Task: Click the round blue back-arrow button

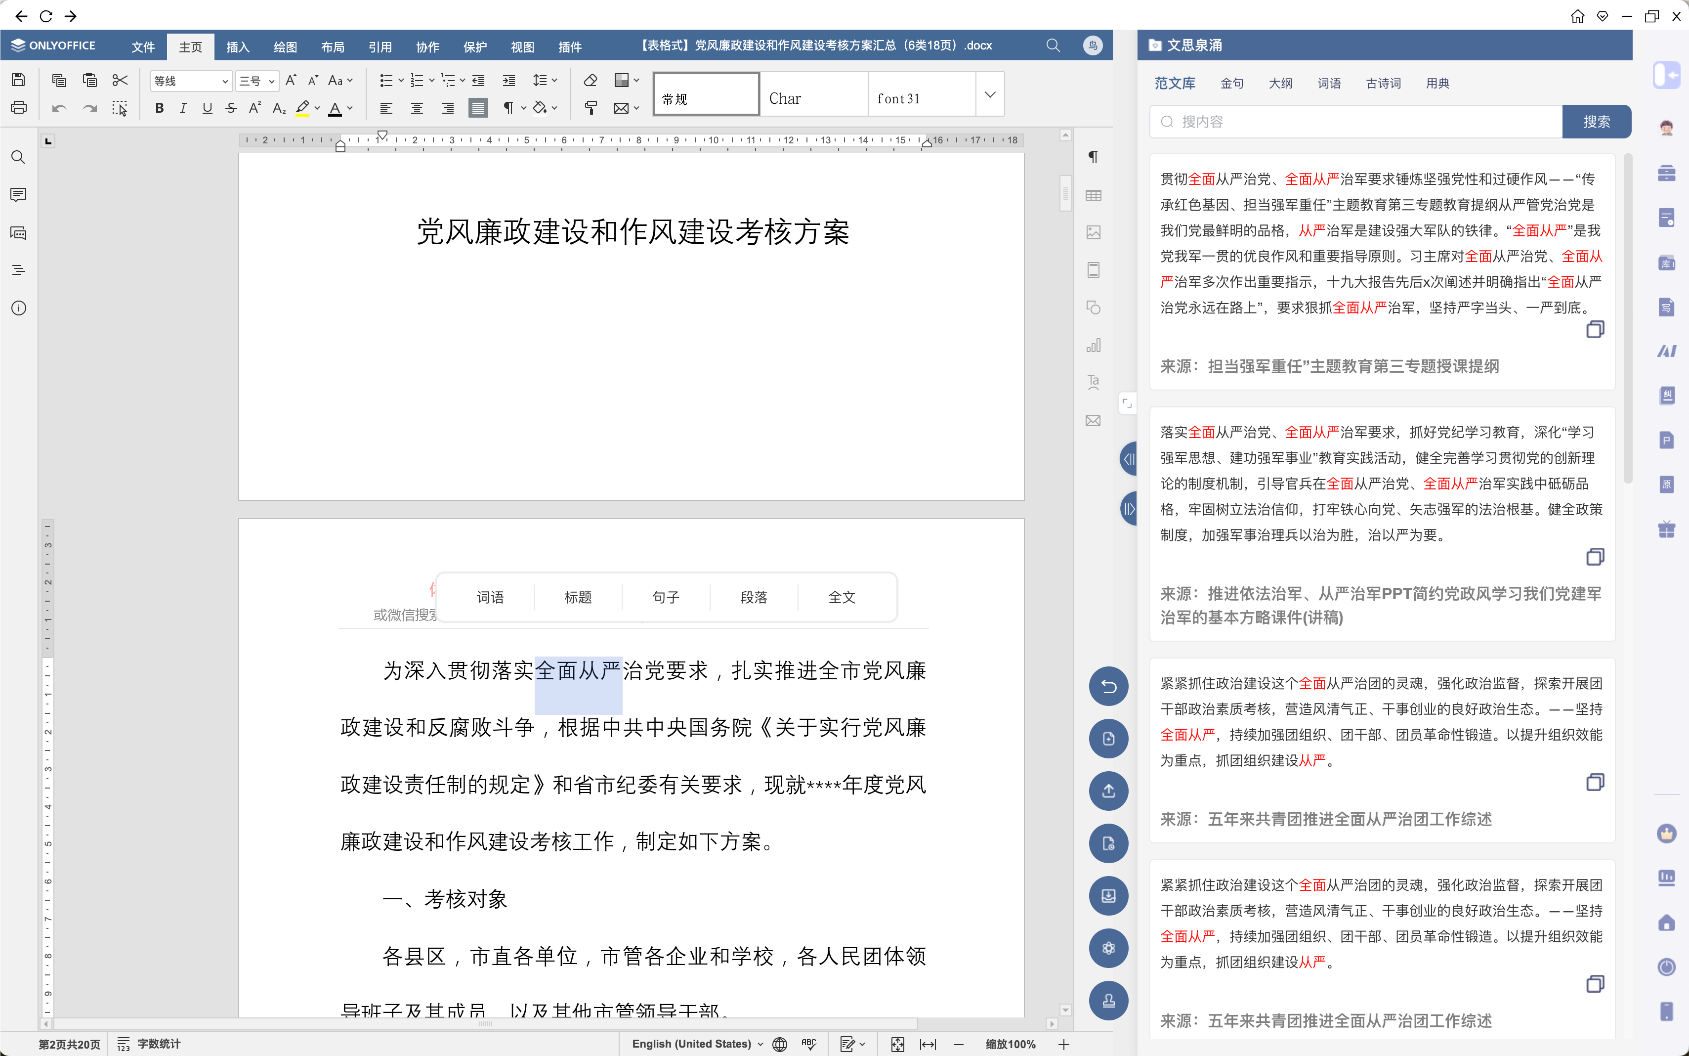Action: [1108, 687]
